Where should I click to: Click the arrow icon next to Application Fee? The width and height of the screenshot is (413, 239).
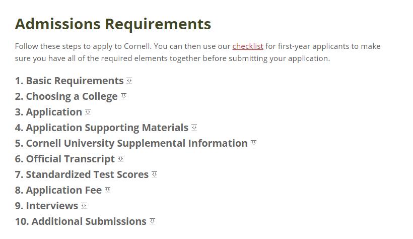coord(108,190)
